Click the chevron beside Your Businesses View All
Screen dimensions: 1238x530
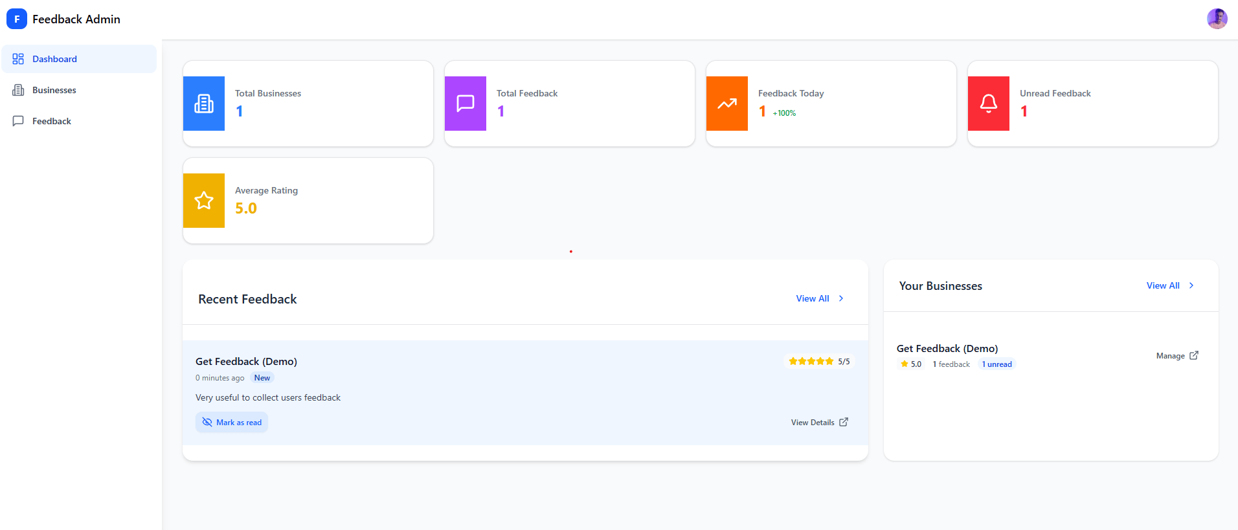click(1191, 285)
